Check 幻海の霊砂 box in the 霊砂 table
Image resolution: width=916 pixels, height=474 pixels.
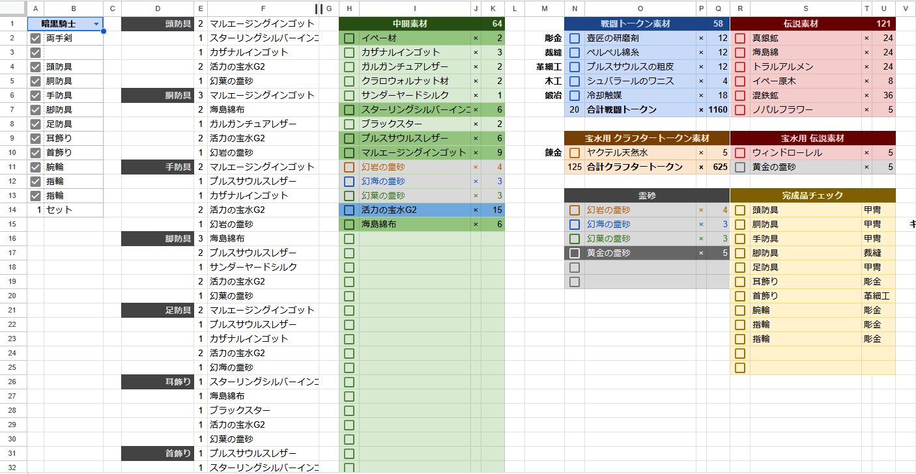tap(575, 225)
